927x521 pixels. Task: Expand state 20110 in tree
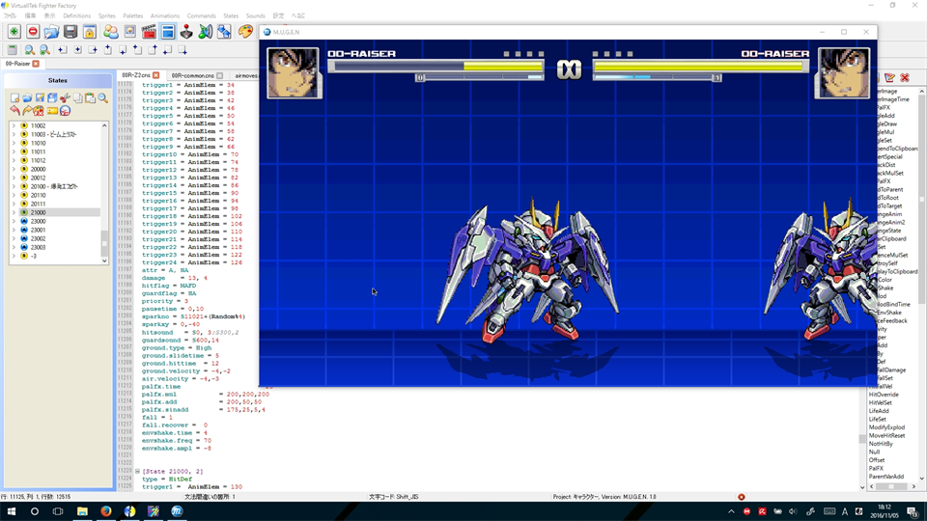14,195
